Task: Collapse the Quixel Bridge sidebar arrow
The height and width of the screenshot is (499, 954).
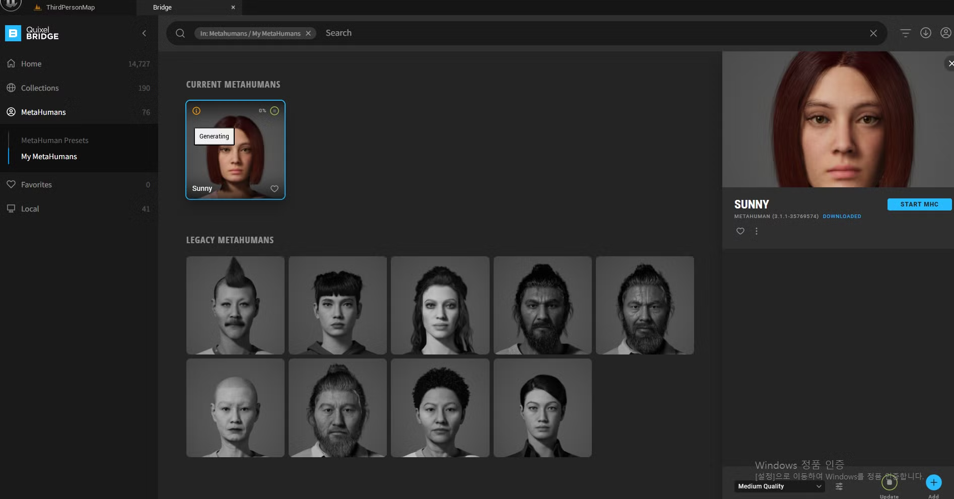Action: (x=144, y=33)
